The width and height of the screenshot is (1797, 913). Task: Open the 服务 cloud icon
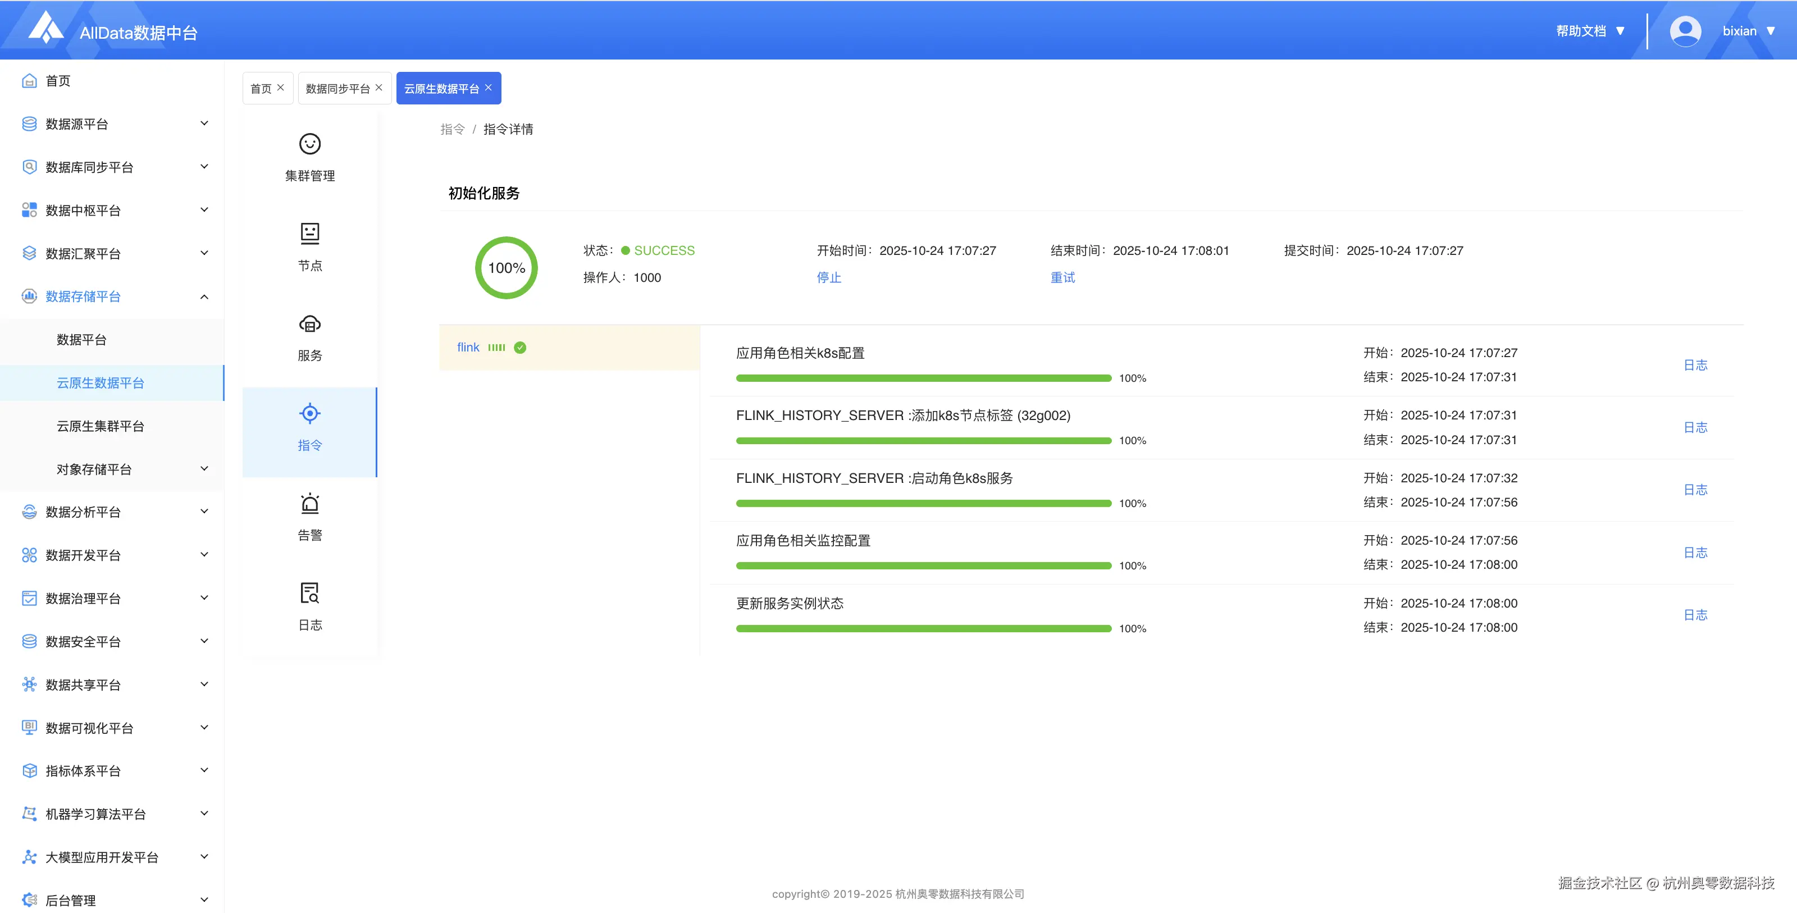(310, 323)
